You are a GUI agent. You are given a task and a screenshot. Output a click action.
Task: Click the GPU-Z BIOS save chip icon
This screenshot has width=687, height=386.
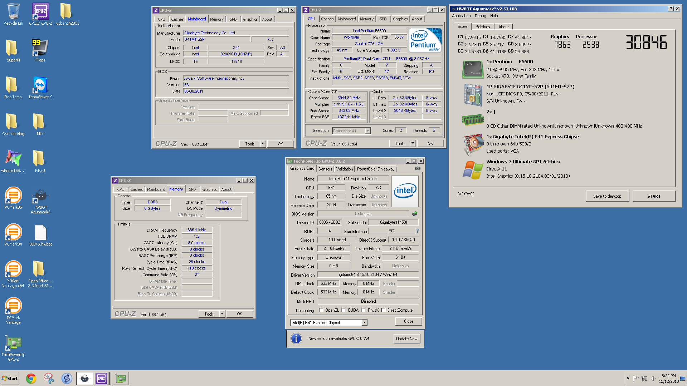(x=415, y=214)
